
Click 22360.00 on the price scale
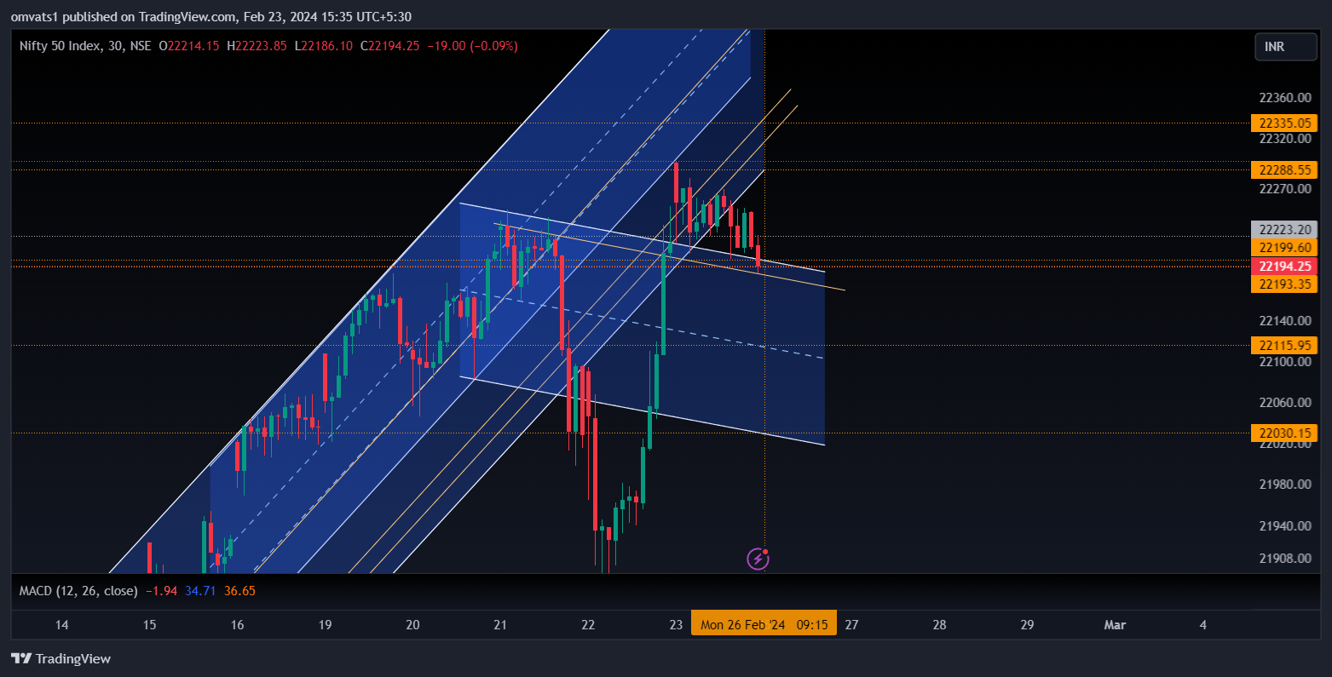pyautogui.click(x=1285, y=97)
